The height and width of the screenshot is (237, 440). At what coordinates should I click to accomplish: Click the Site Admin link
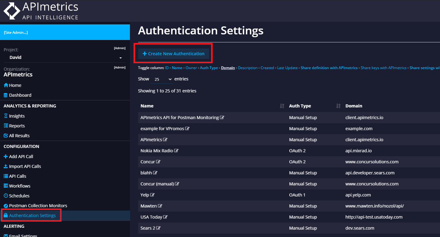pos(16,33)
